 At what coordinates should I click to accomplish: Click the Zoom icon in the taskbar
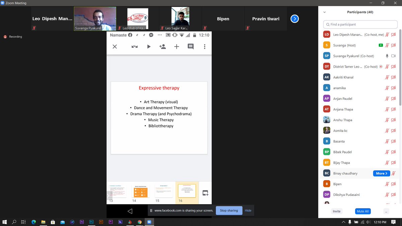click(x=149, y=222)
